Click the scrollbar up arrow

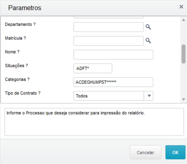click(x=184, y=20)
